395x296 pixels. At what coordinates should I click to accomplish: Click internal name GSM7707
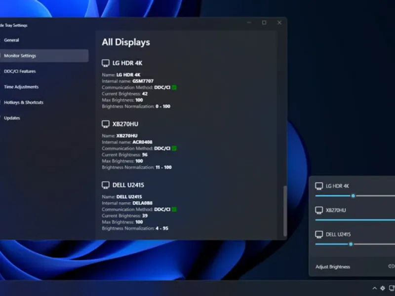click(x=143, y=81)
